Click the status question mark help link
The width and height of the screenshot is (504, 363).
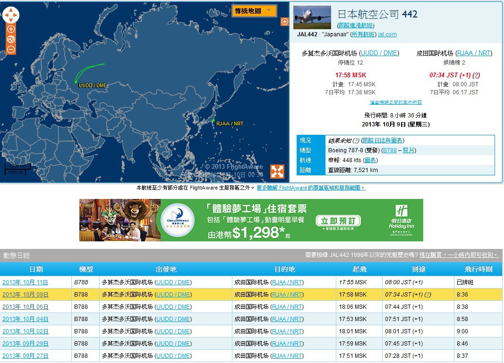pyautogui.click(x=356, y=140)
